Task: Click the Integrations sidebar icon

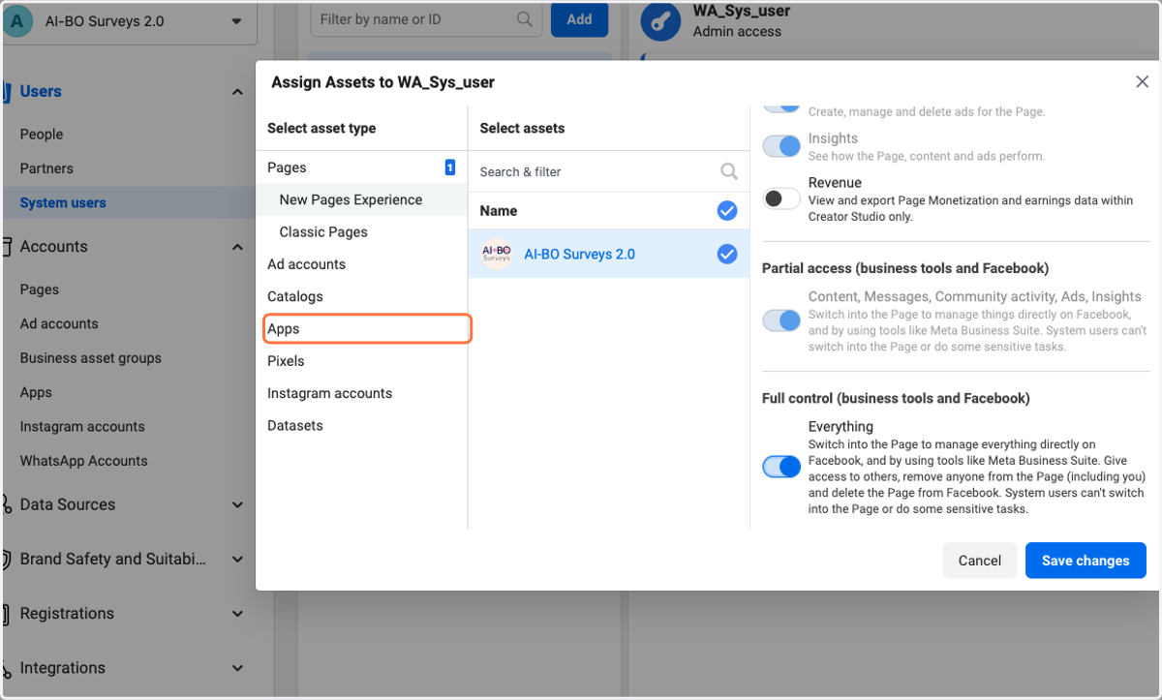Action: pos(7,668)
